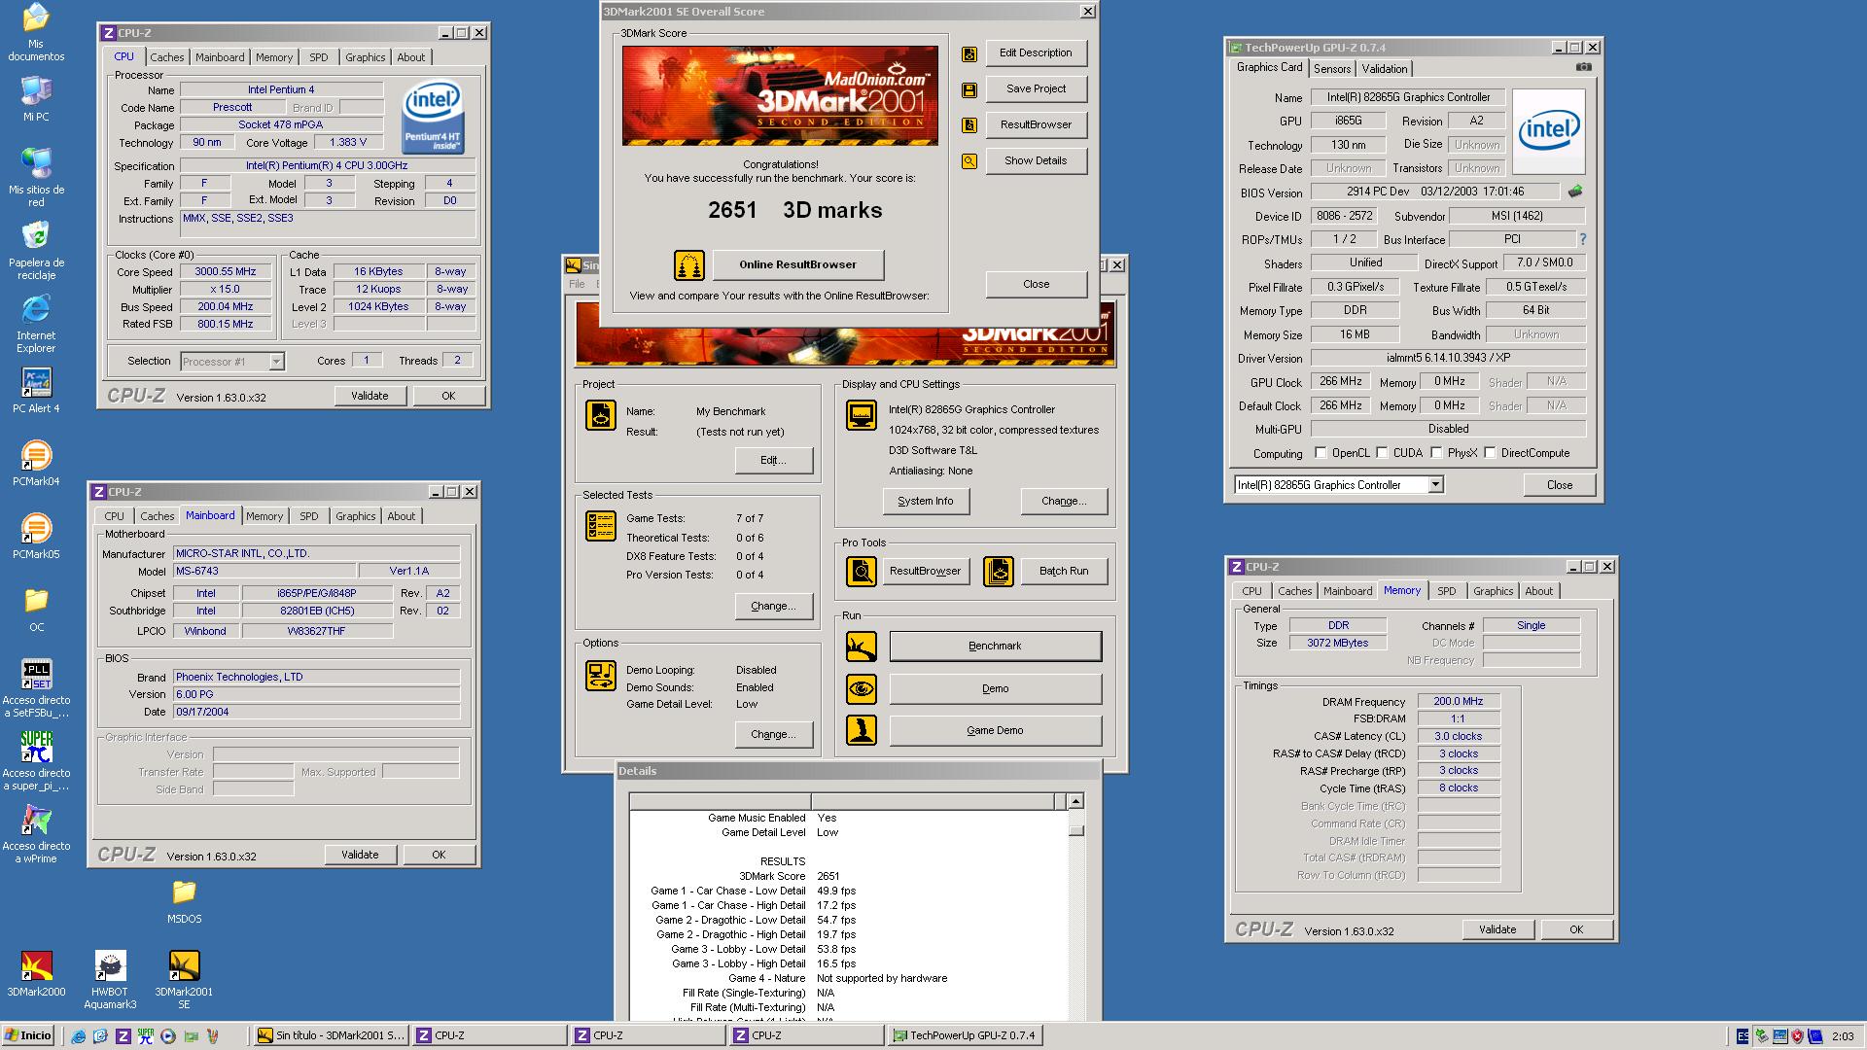Click the Internet Explorer quick launch icon
The width and height of the screenshot is (1867, 1050).
[78, 1036]
